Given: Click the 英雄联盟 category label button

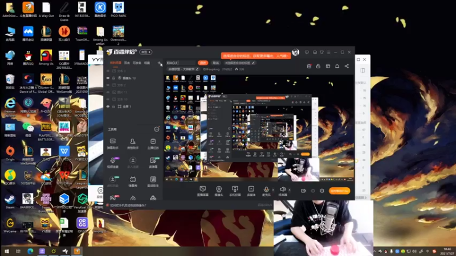Looking at the screenshot, I should (184, 69).
